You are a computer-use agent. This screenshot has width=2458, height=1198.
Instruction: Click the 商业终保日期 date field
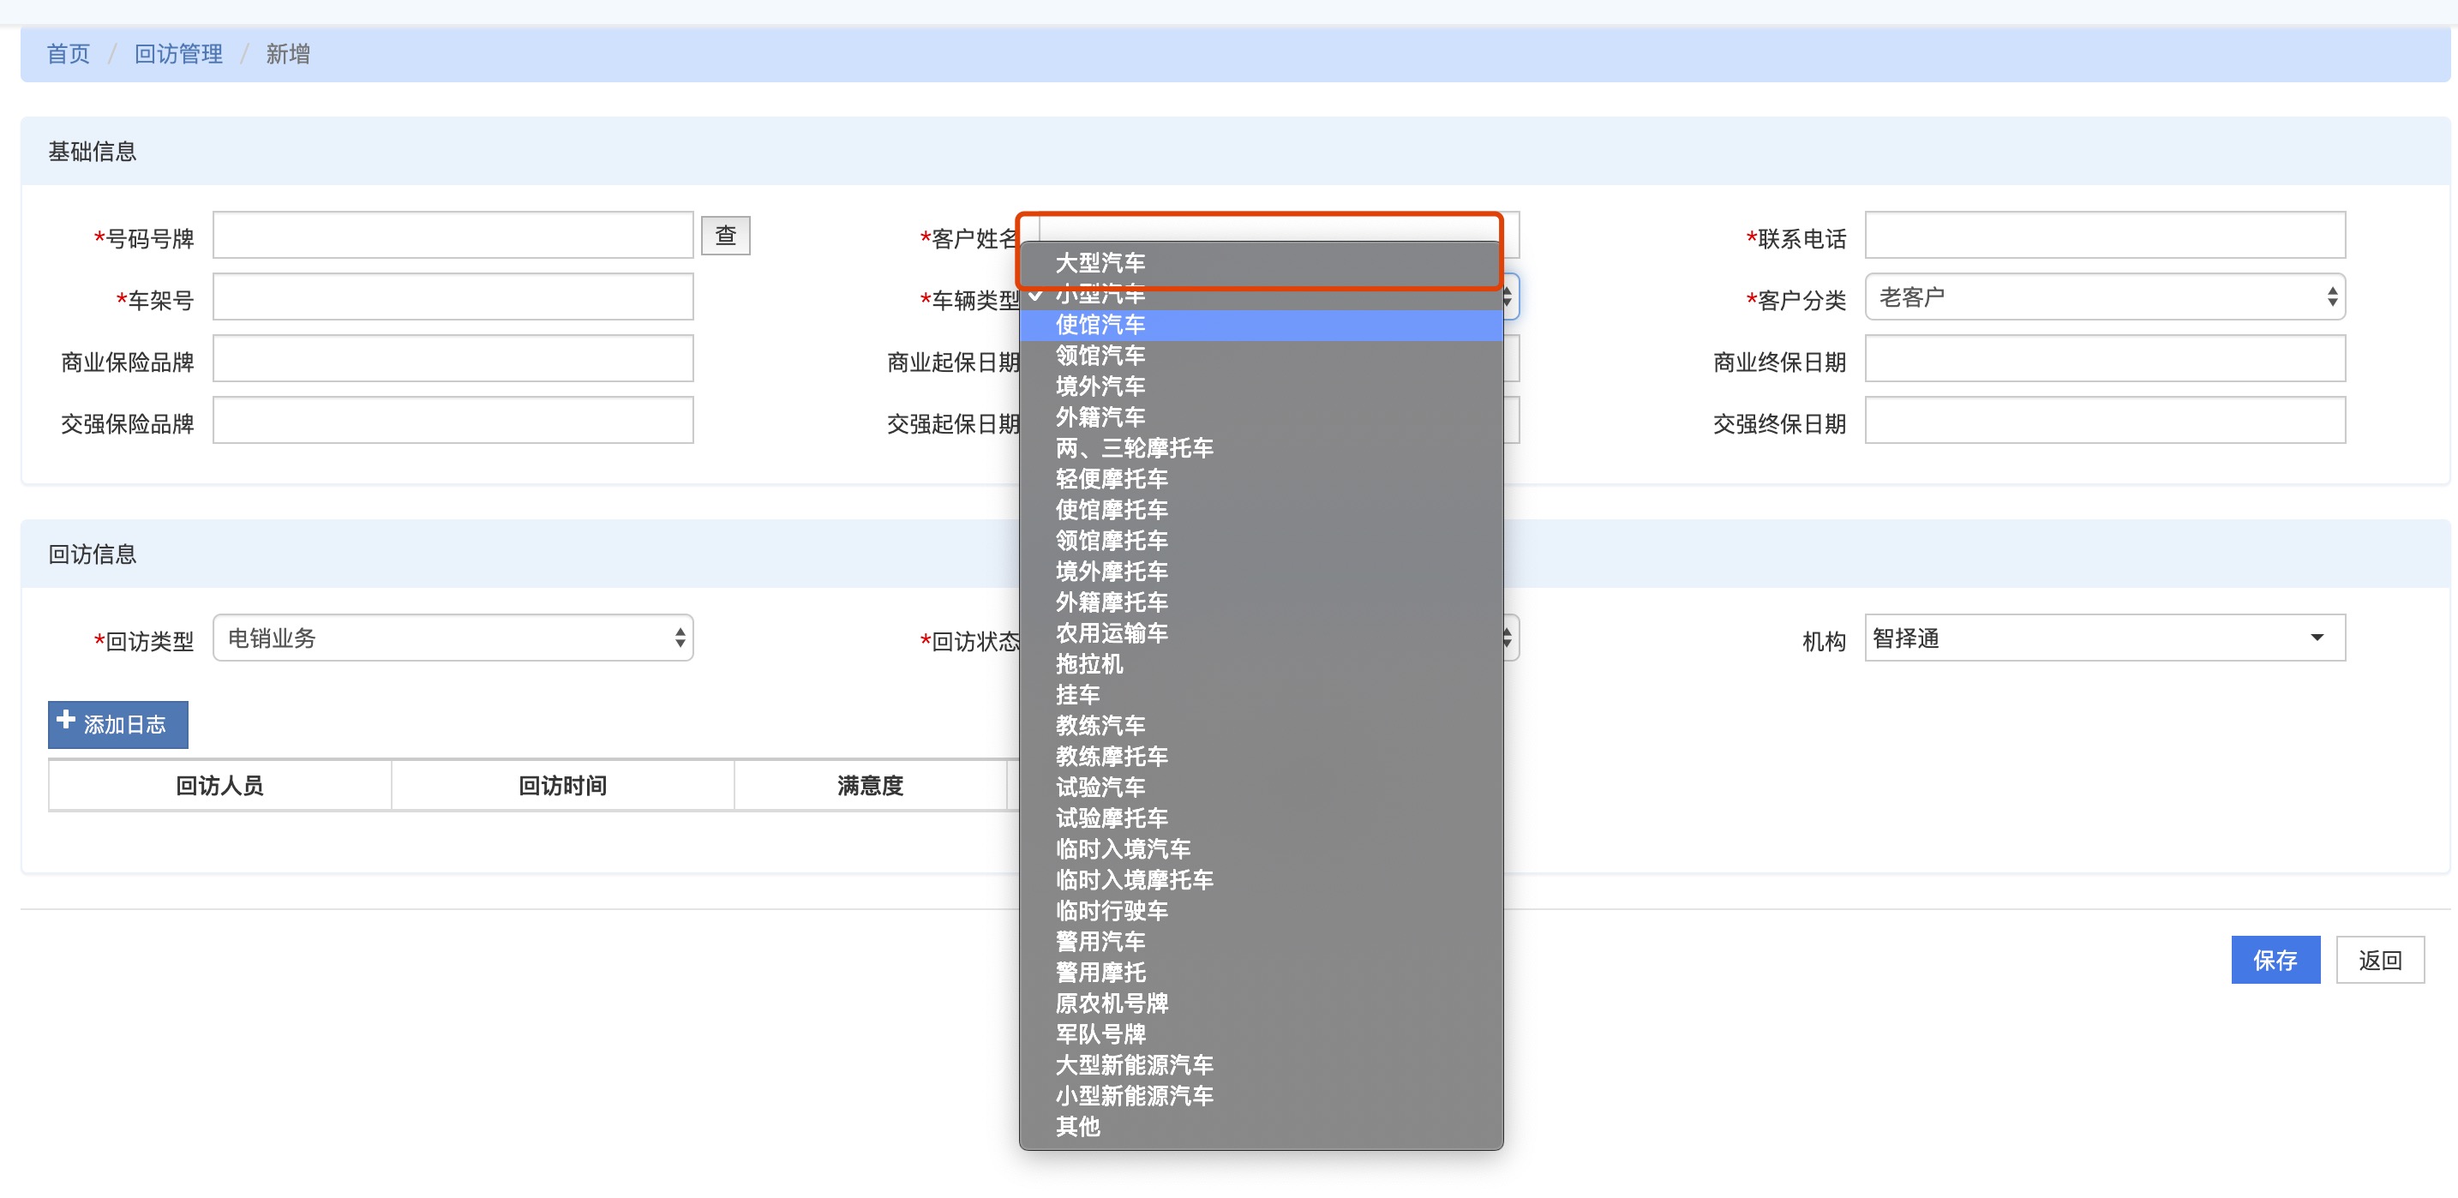click(2103, 360)
